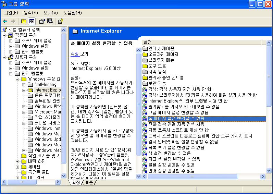Select 임시 인터넷 파일 설정 변경할 수 없음

tap(183, 142)
